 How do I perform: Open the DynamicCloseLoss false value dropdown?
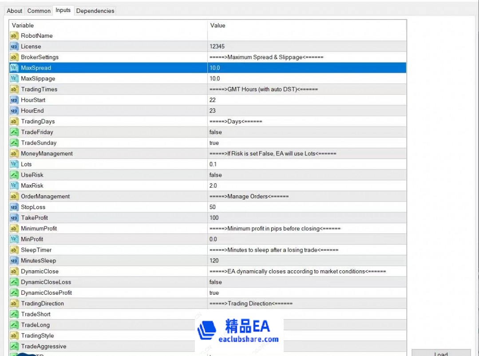tap(216, 282)
